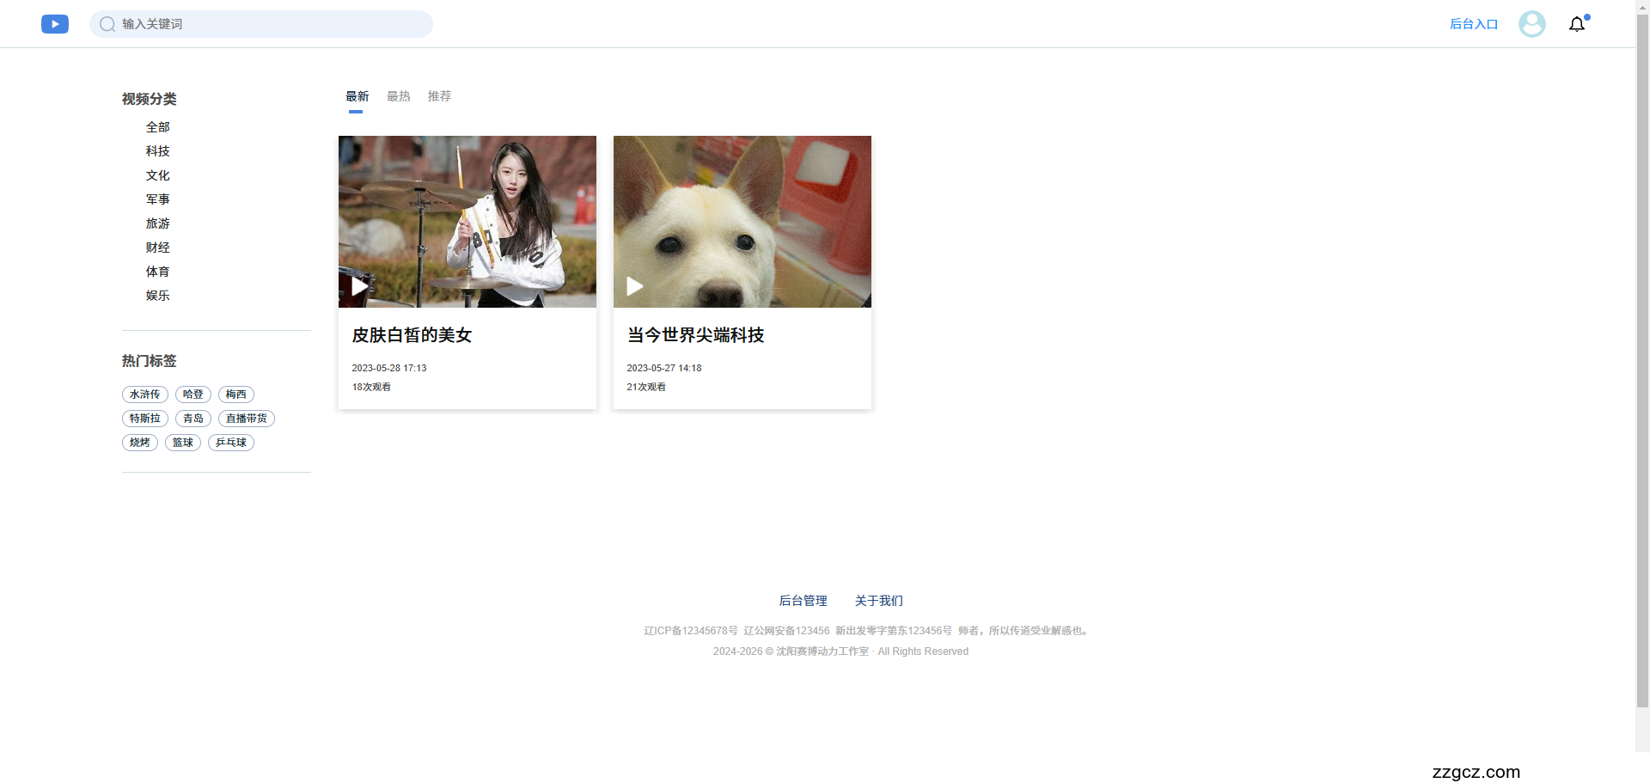Select the 体育 video category

[158, 271]
